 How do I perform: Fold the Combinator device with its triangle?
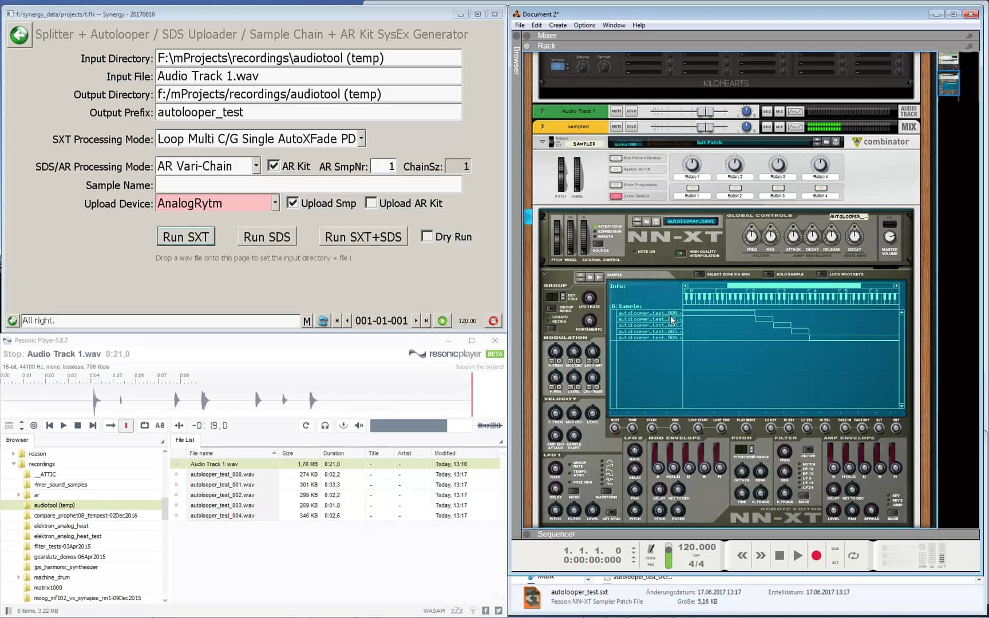click(x=543, y=141)
